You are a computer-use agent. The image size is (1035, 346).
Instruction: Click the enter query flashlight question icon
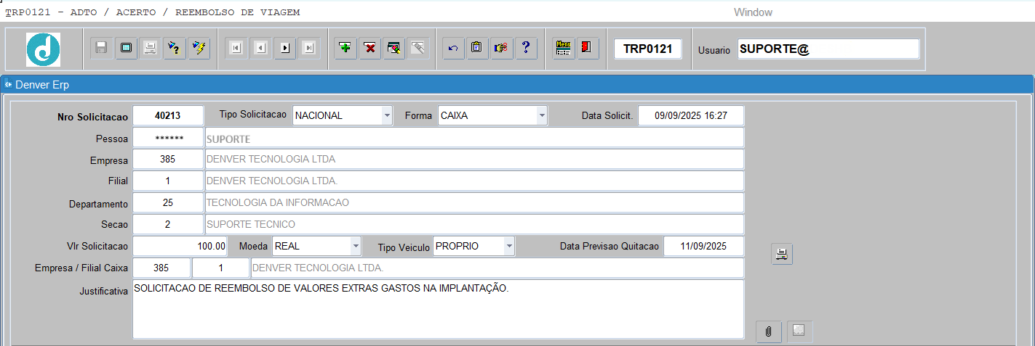coord(174,48)
